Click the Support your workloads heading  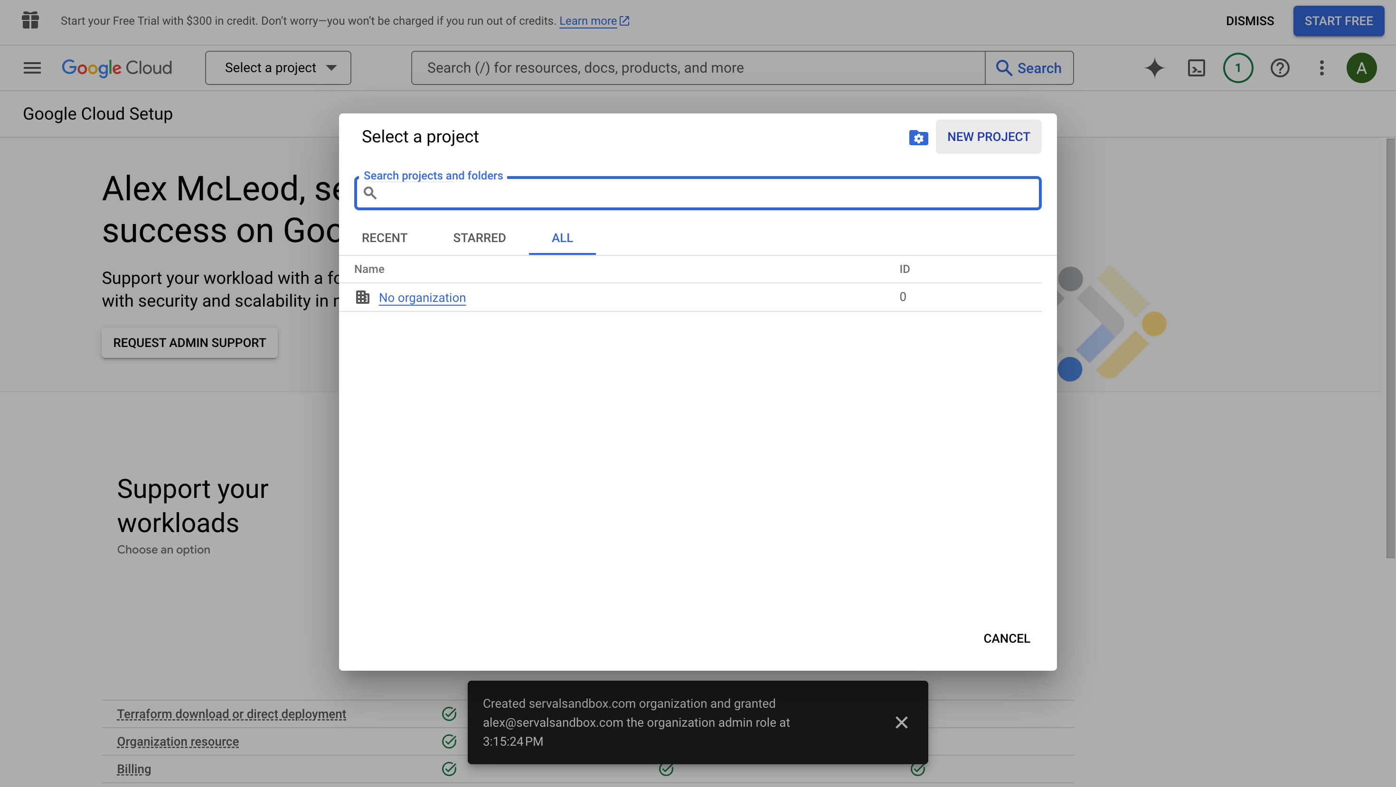click(x=192, y=506)
